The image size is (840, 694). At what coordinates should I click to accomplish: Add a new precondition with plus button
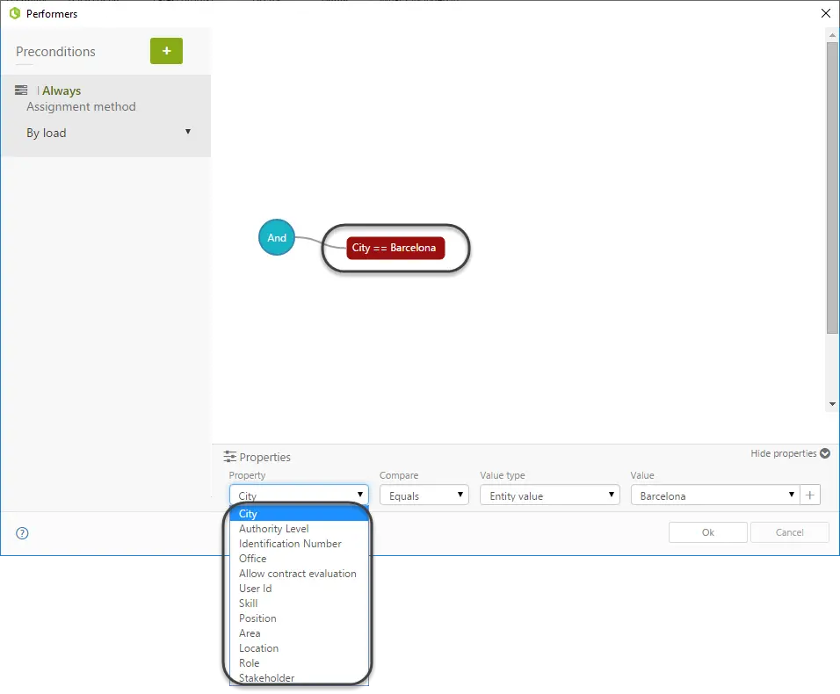tap(166, 51)
